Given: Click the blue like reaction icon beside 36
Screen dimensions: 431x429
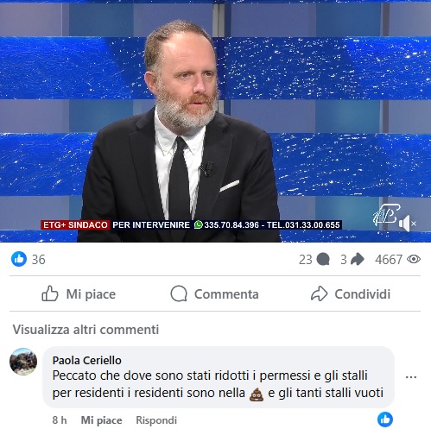Looking at the screenshot, I should 19,259.
